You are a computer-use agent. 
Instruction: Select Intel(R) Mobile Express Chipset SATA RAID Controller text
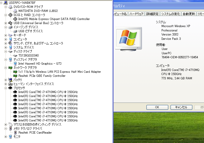[54, 19]
